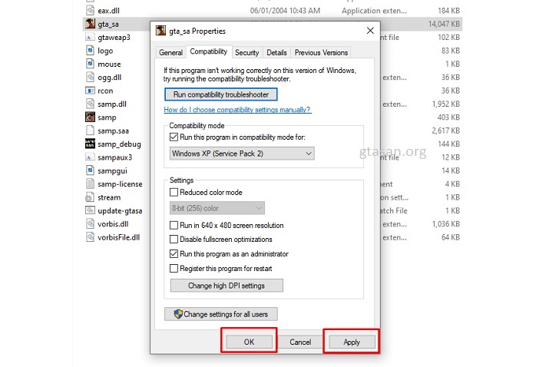Run compatibility troubleshooter button

point(221,94)
